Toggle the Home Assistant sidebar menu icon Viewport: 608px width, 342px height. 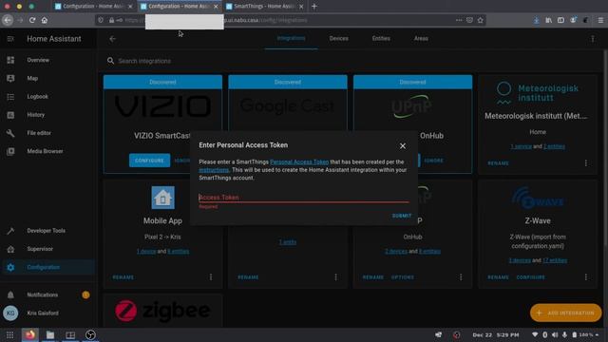coord(10,39)
